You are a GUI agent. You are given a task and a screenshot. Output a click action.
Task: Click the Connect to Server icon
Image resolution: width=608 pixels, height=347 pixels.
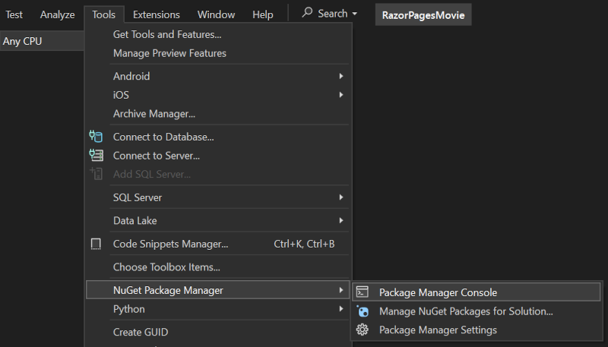coord(96,156)
